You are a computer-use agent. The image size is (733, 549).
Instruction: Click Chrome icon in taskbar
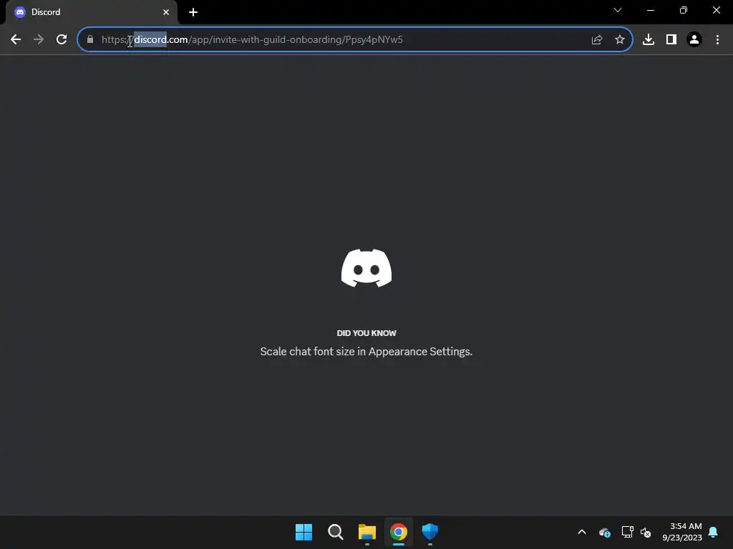(398, 532)
